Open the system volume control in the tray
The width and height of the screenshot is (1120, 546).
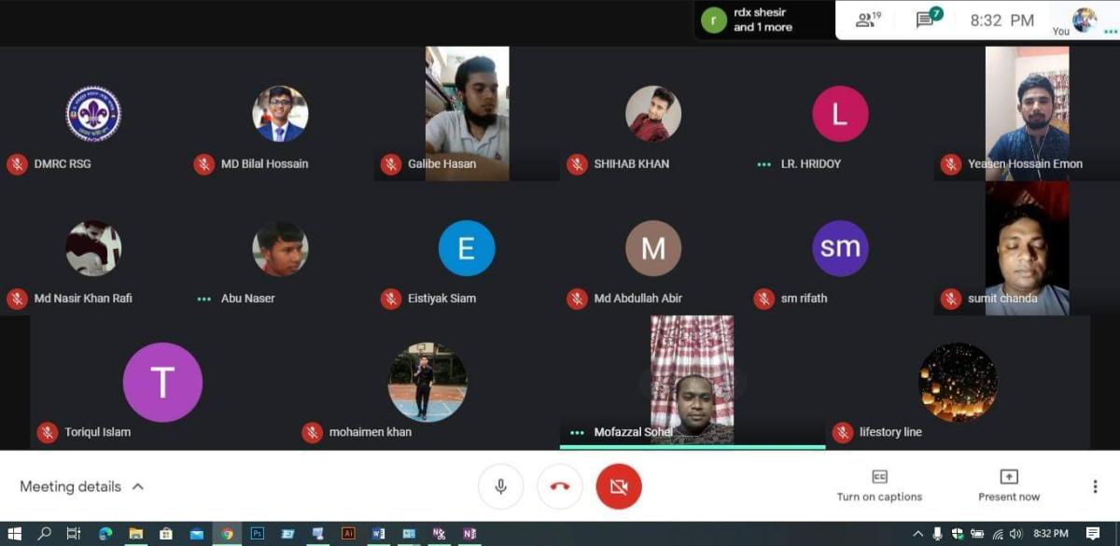(1015, 534)
